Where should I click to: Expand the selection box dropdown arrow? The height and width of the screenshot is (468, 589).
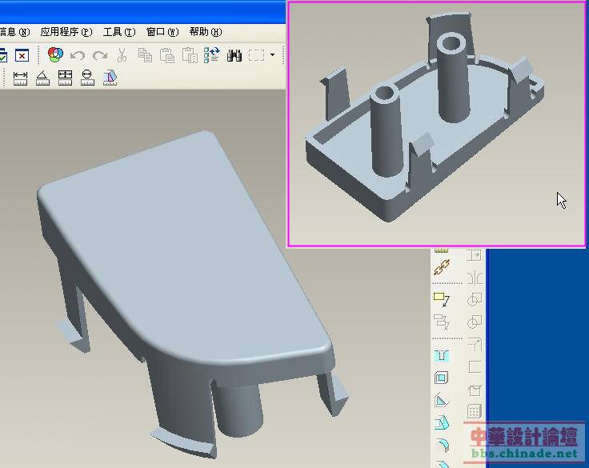pos(272,55)
